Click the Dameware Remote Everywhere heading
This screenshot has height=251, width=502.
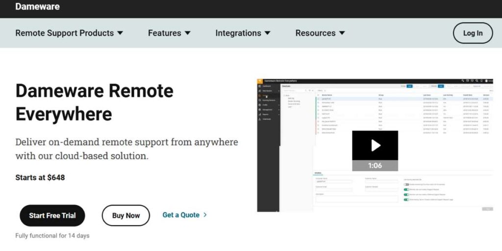point(95,102)
